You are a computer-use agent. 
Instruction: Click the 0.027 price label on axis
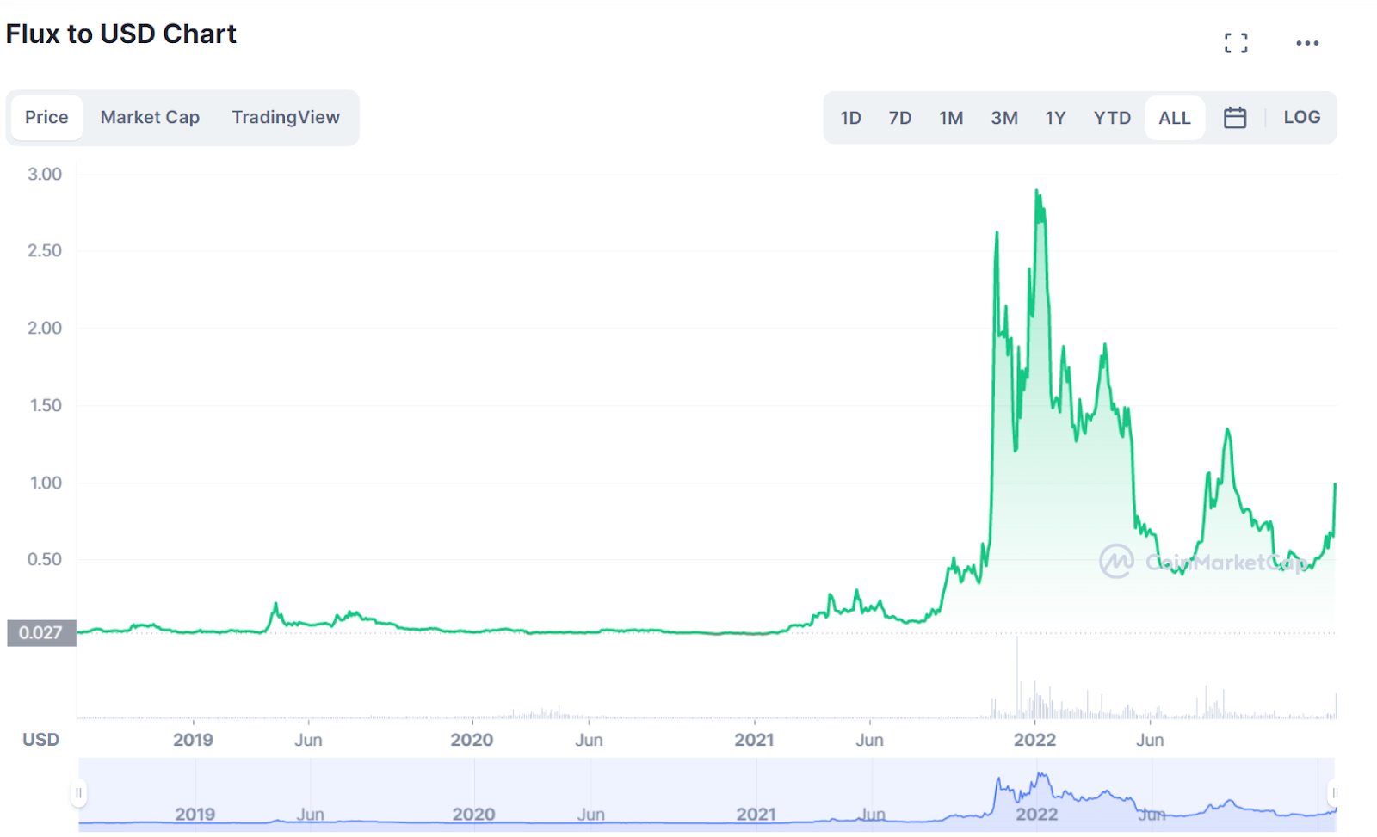(41, 633)
